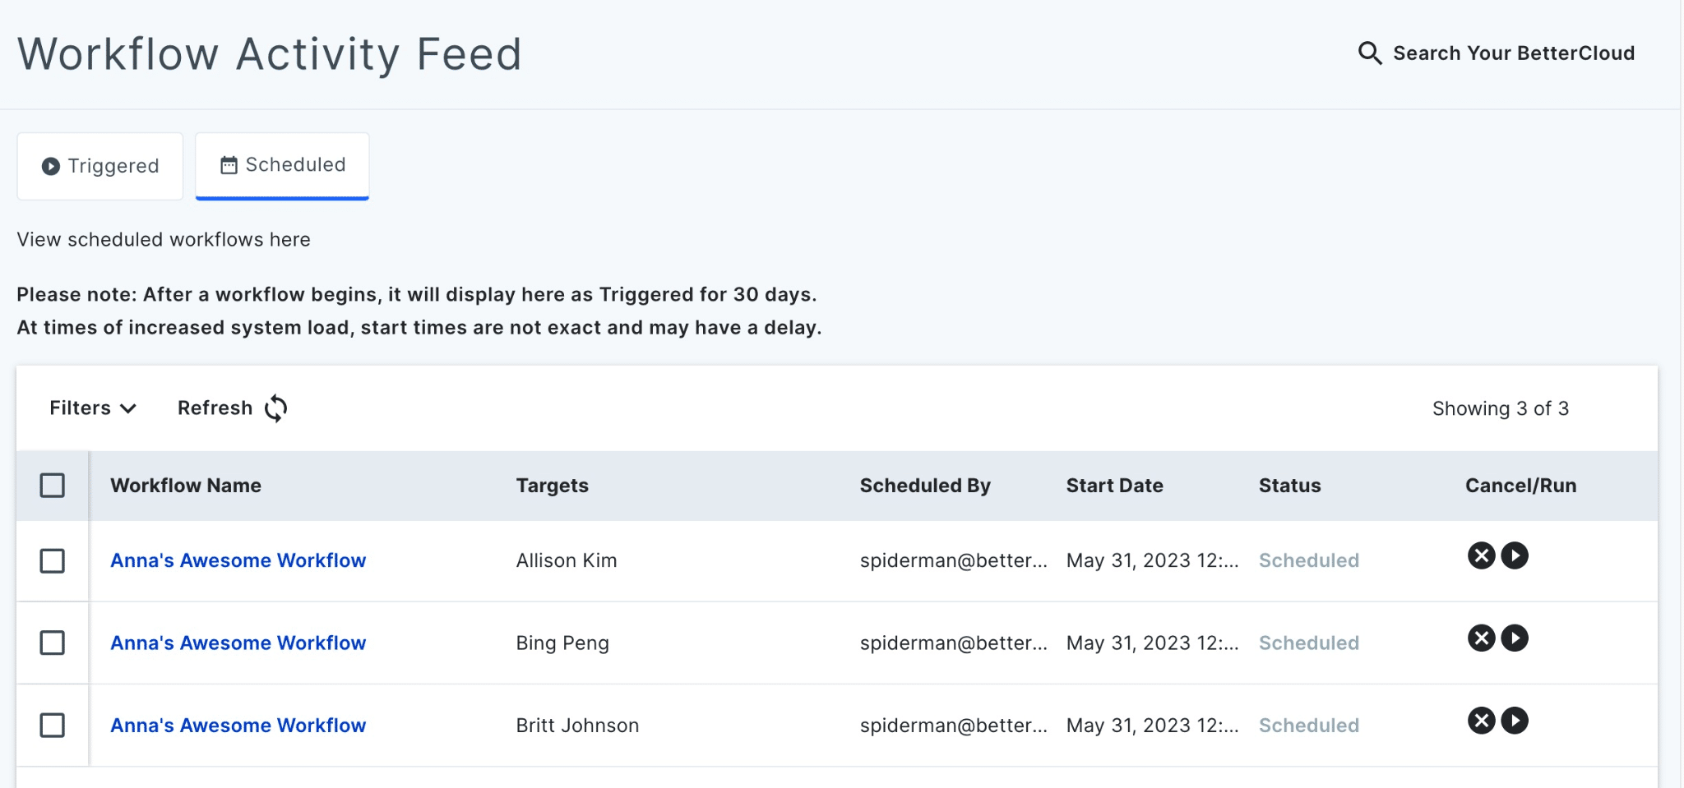
Task: Cancel the scheduled workflow for Britt Johnson
Action: click(x=1480, y=721)
